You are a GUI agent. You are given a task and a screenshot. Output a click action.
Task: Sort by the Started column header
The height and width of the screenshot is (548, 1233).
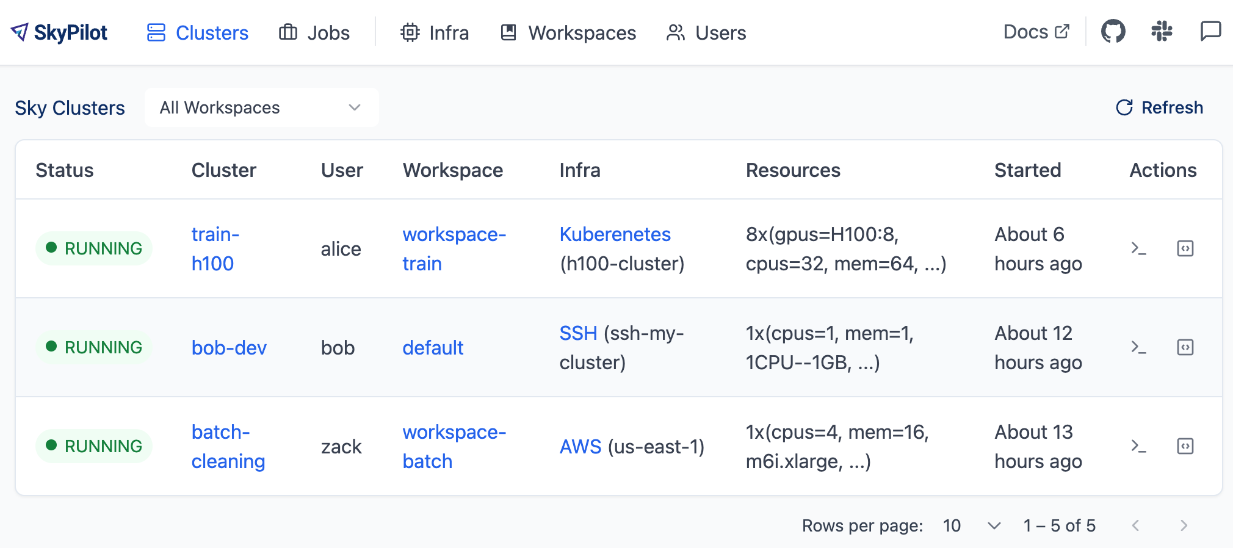[1027, 170]
